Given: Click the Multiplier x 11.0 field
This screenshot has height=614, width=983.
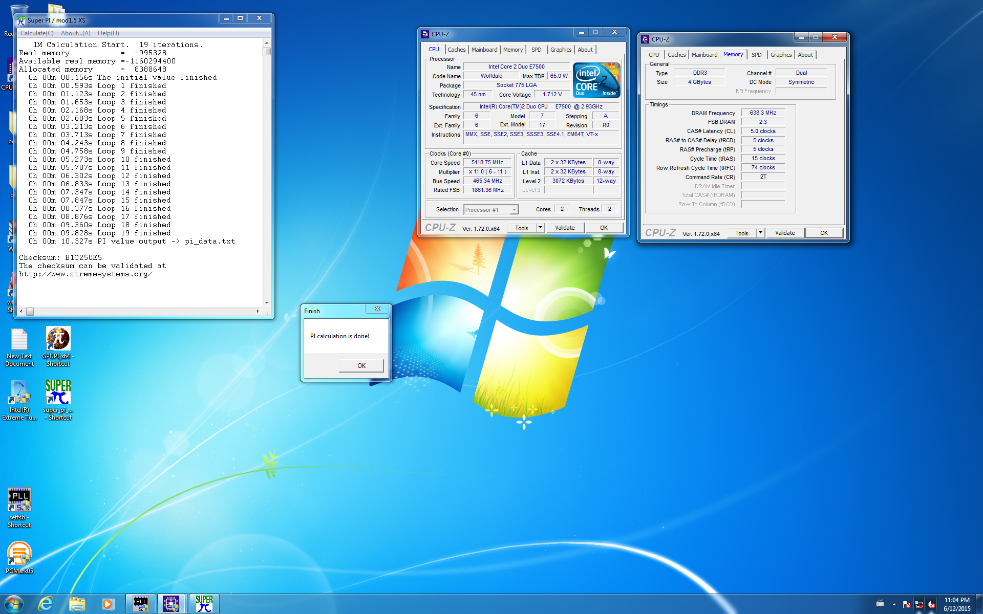Looking at the screenshot, I should coord(487,172).
